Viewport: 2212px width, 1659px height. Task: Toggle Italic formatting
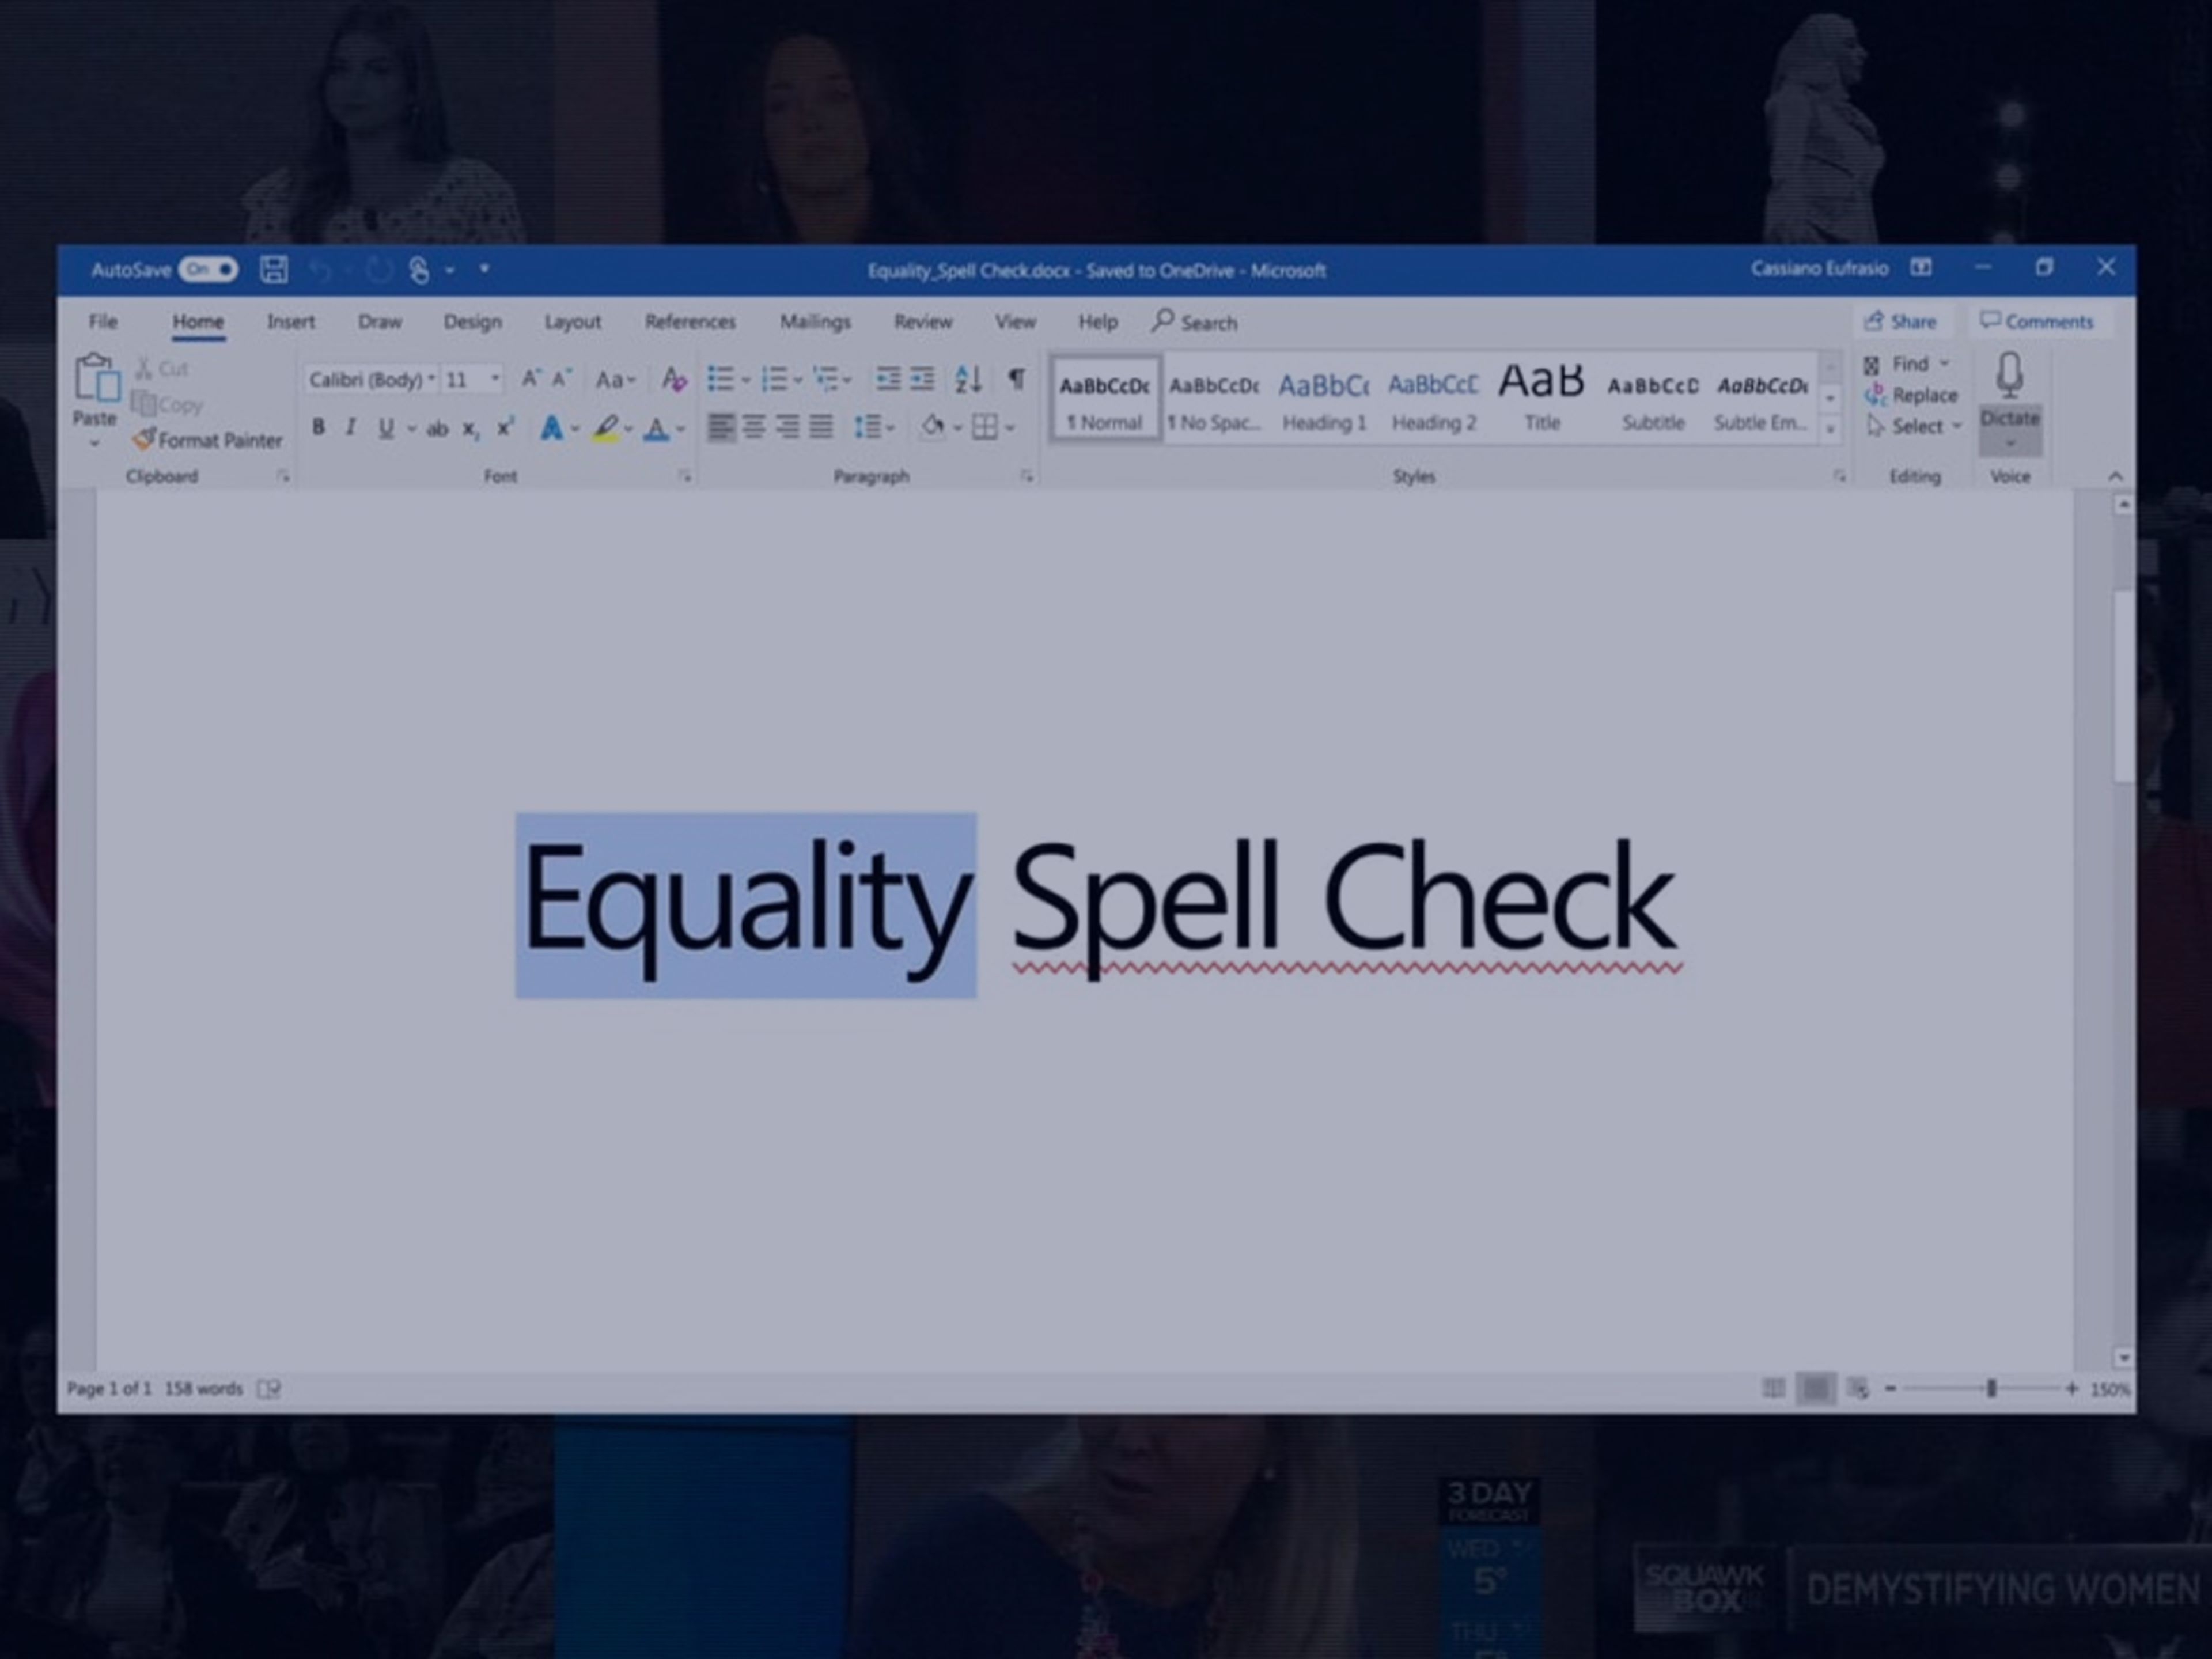point(350,428)
